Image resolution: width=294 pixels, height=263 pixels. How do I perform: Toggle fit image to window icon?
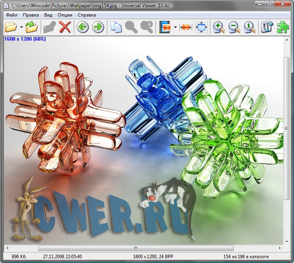pos(201,27)
